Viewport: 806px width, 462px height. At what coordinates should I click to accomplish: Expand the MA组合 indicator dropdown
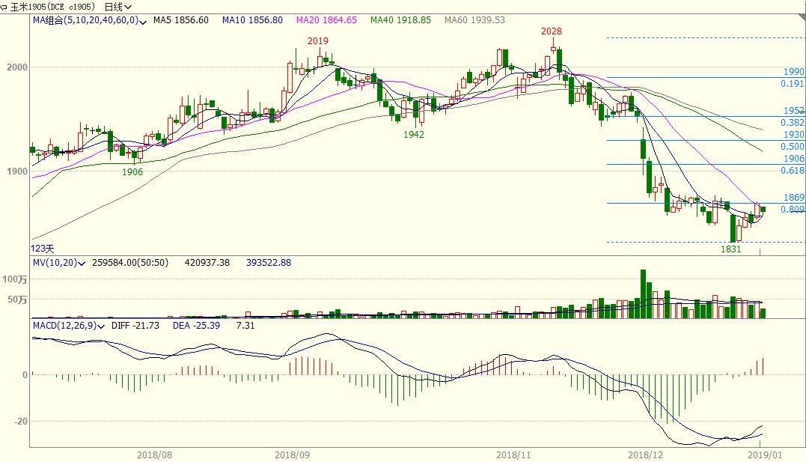[x=144, y=20]
